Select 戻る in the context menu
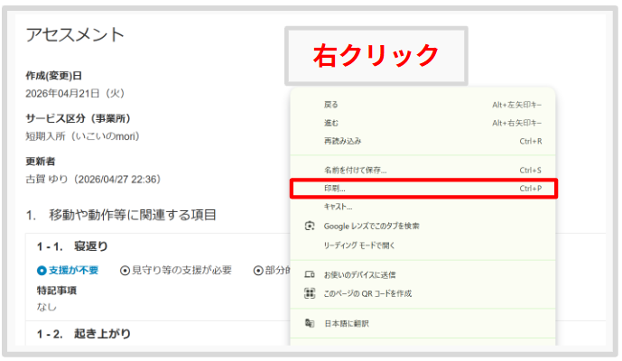The width and height of the screenshot is (622, 361). [422, 105]
